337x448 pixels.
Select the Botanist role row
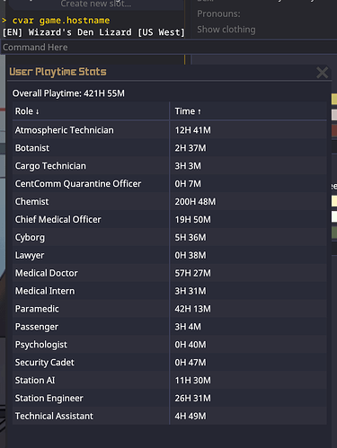(170, 148)
